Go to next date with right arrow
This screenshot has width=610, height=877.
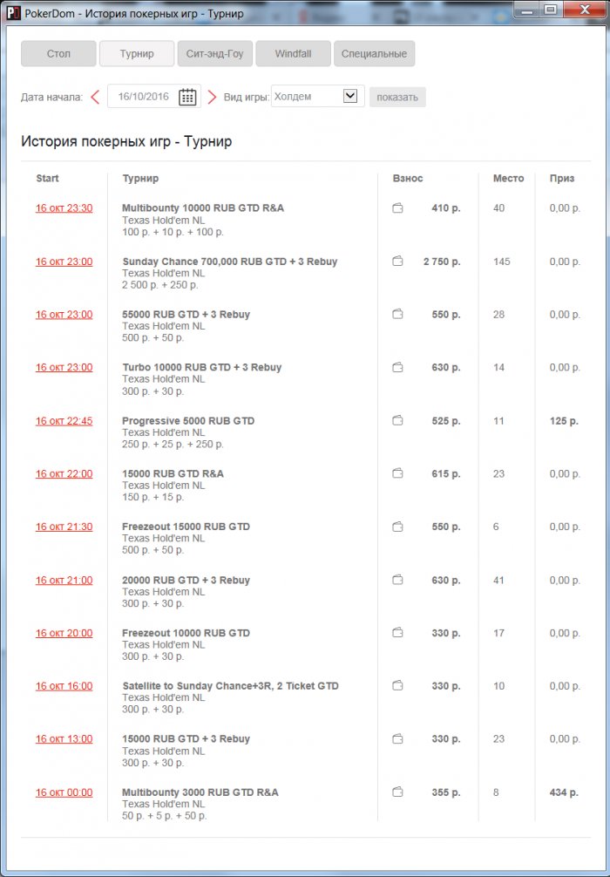pyautogui.click(x=212, y=97)
